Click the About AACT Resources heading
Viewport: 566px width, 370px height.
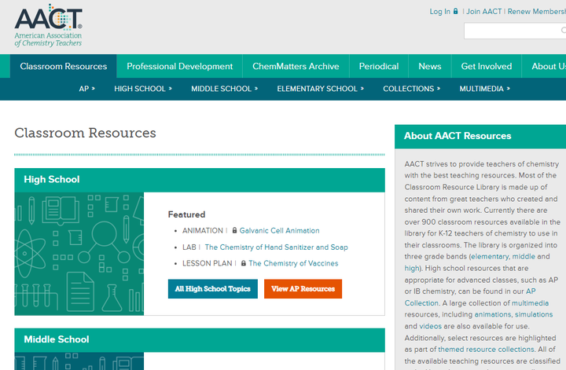tap(458, 136)
